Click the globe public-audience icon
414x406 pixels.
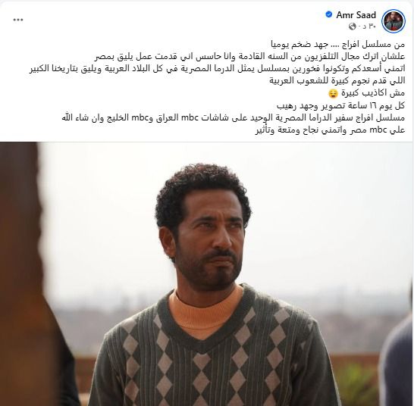tap(353, 27)
